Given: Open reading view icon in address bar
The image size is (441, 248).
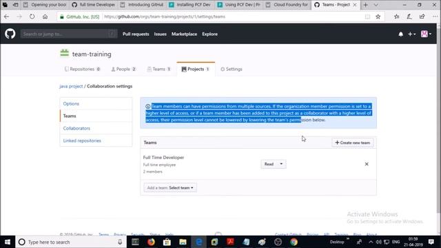Looking at the screenshot, I should 367,17.
